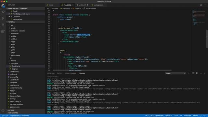Screen dimensions: 208x117
Task: Close FoodList.js in Open Editors list
Action: [x=9, y=14]
